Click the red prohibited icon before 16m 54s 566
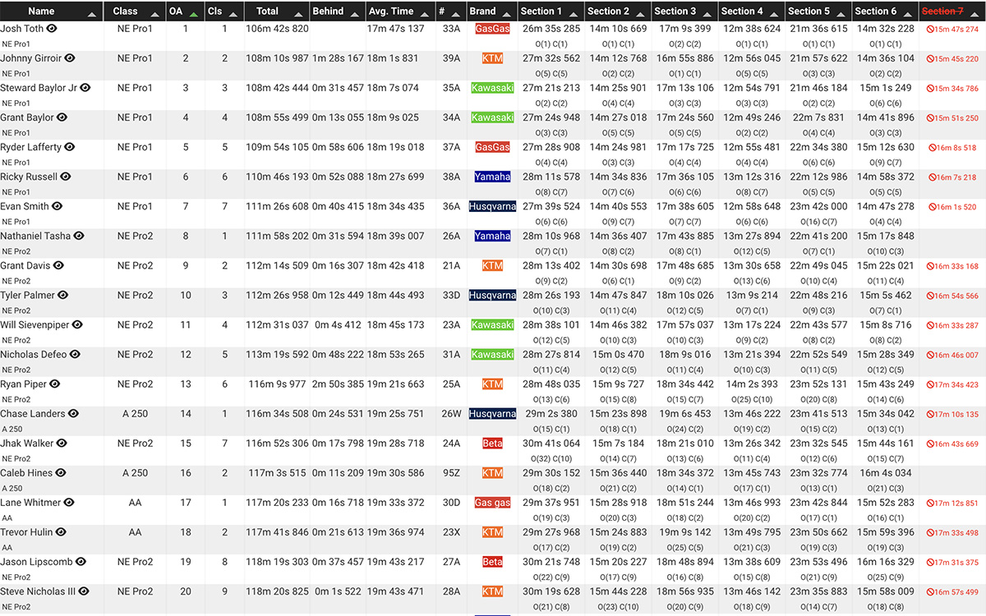The image size is (986, 616). coord(931,296)
